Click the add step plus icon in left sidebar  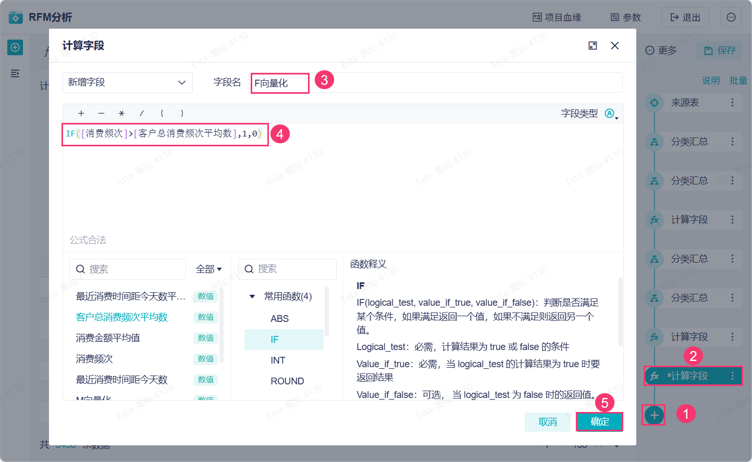point(15,47)
